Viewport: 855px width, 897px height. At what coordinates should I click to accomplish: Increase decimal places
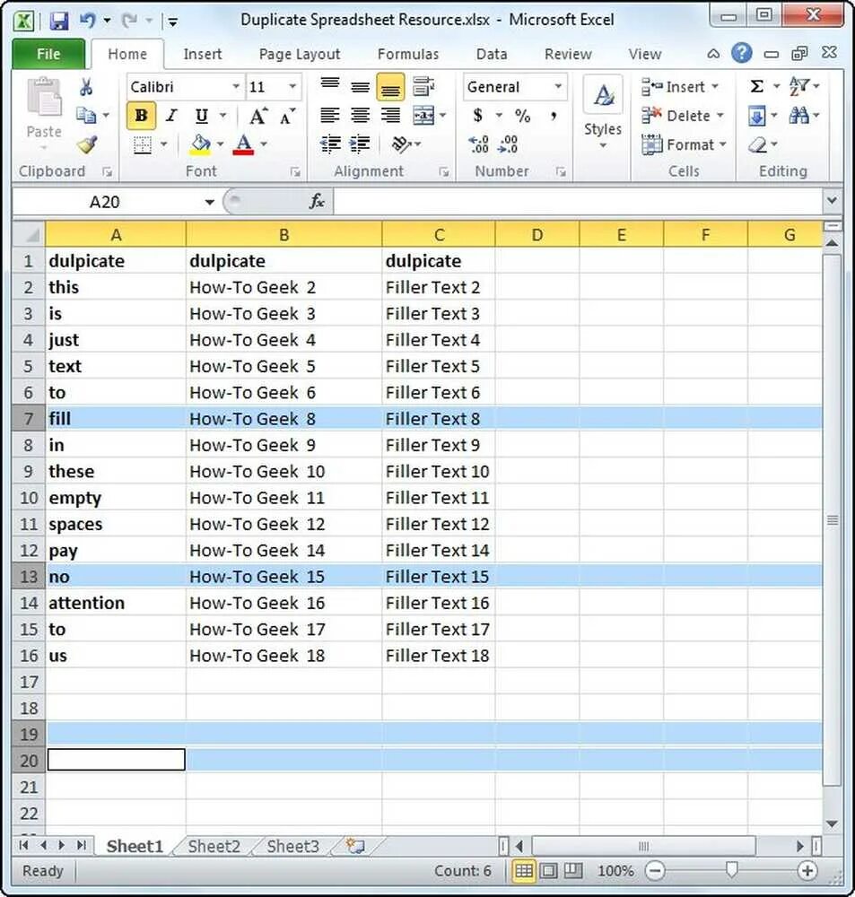478,144
